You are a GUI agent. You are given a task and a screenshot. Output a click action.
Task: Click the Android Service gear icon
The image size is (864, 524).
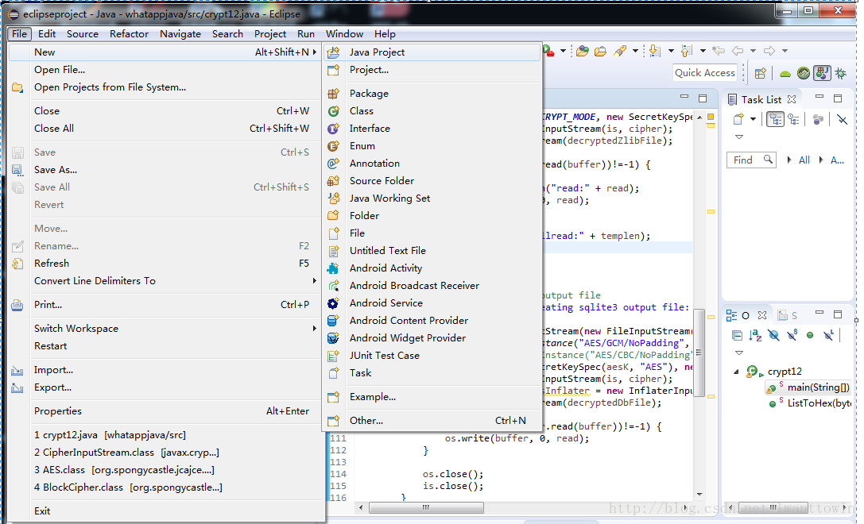333,303
